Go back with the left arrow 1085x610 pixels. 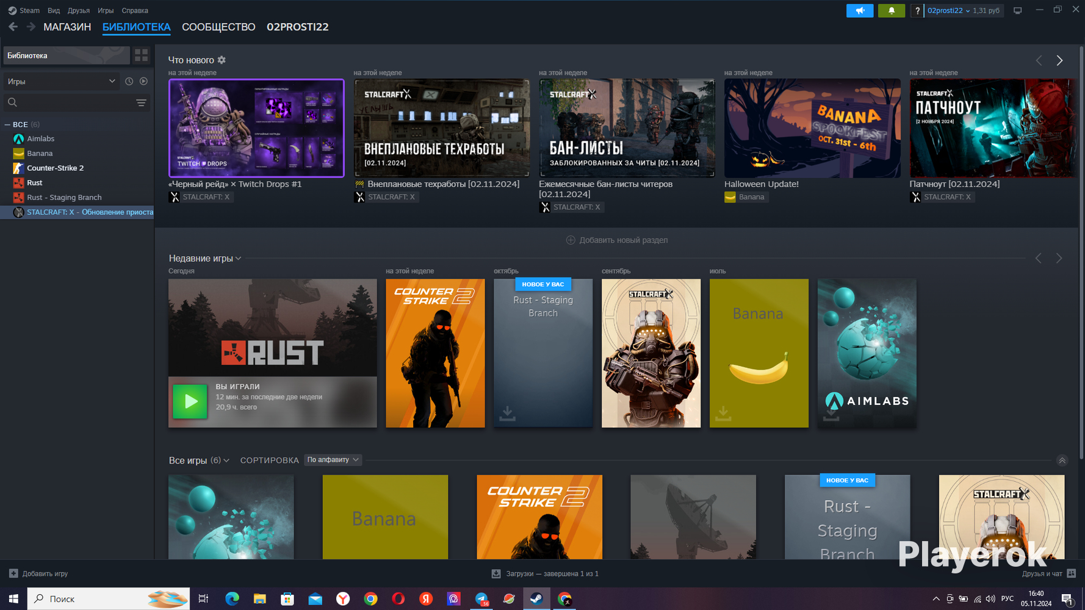pos(13,27)
